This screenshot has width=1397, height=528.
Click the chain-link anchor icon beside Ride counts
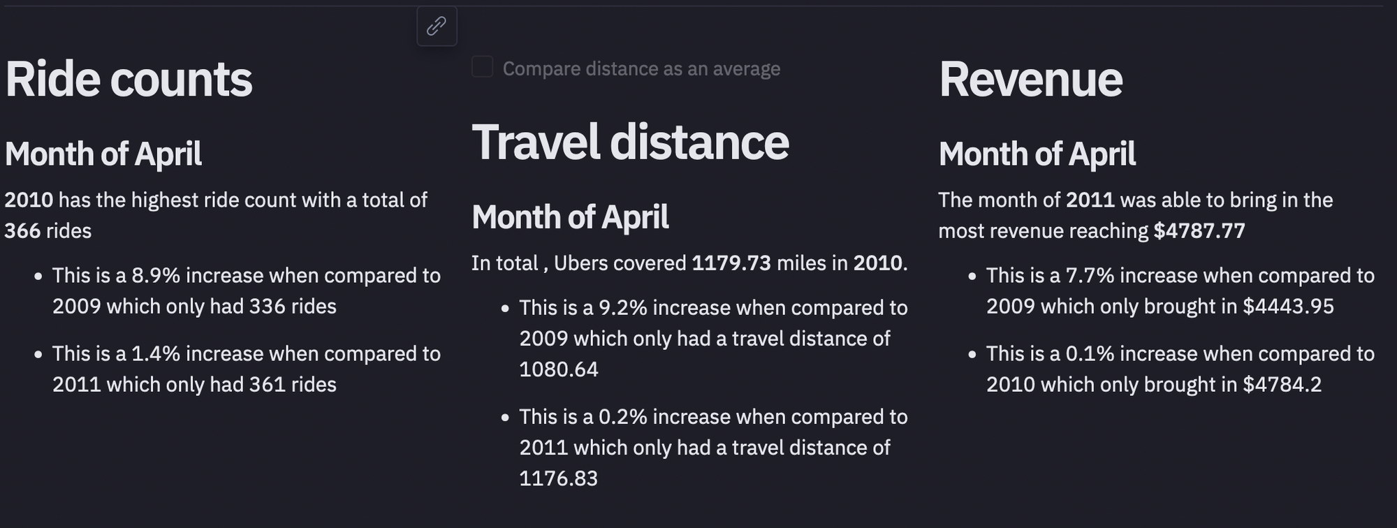click(x=437, y=26)
